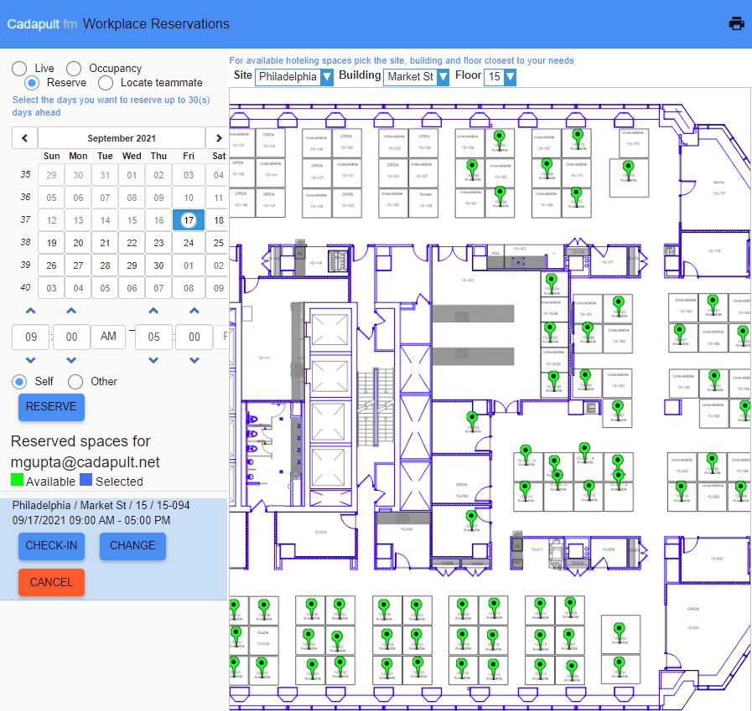Image resolution: width=752 pixels, height=711 pixels.
Task: Pick September 24 on the calendar
Action: 189,243
